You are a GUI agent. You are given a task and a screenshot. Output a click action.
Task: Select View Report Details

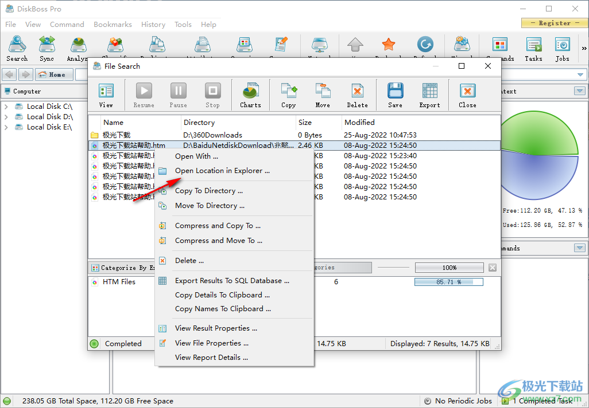234,358
